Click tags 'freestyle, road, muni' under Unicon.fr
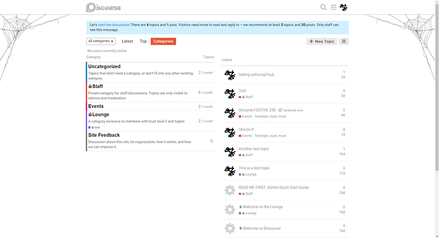The width and height of the screenshot is (439, 238). (270, 136)
